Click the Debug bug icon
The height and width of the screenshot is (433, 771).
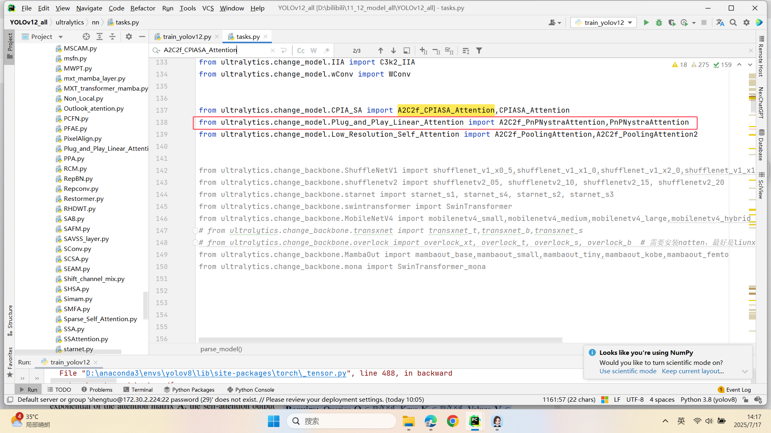coord(659,22)
